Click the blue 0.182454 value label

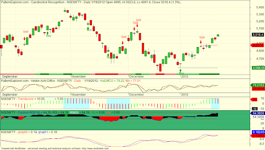click(258, 132)
